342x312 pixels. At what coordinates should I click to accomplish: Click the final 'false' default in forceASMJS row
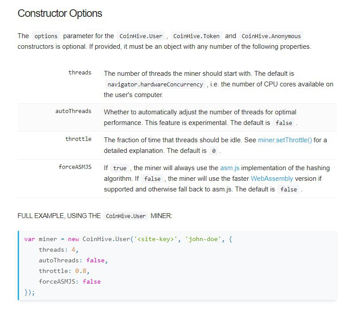click(288, 189)
